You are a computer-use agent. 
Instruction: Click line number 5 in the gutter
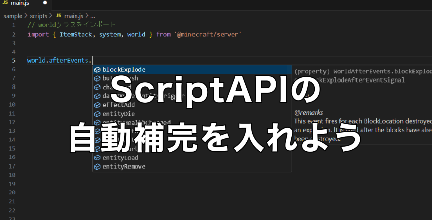[13, 60]
